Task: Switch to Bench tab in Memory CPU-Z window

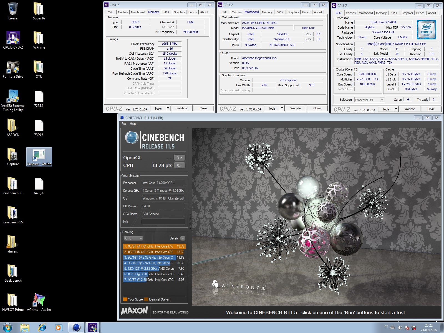Action: [x=192, y=12]
